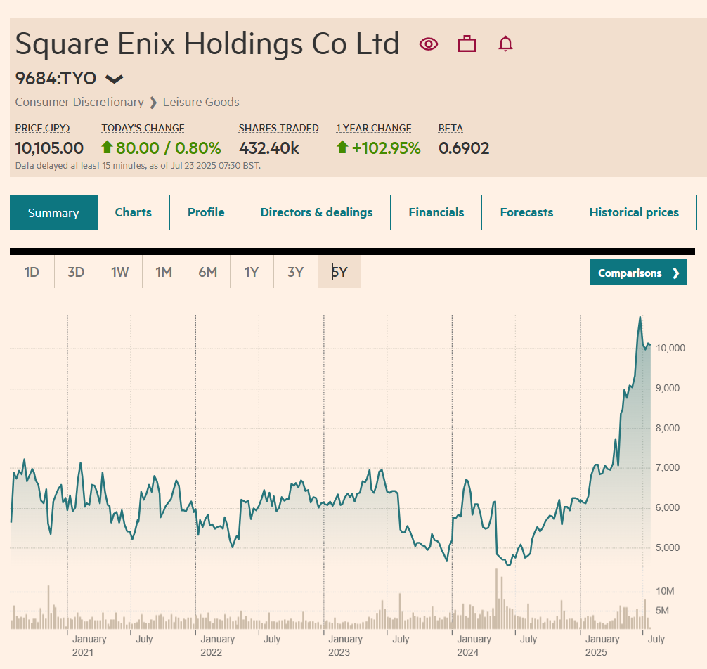Select the Summary tab

click(53, 213)
